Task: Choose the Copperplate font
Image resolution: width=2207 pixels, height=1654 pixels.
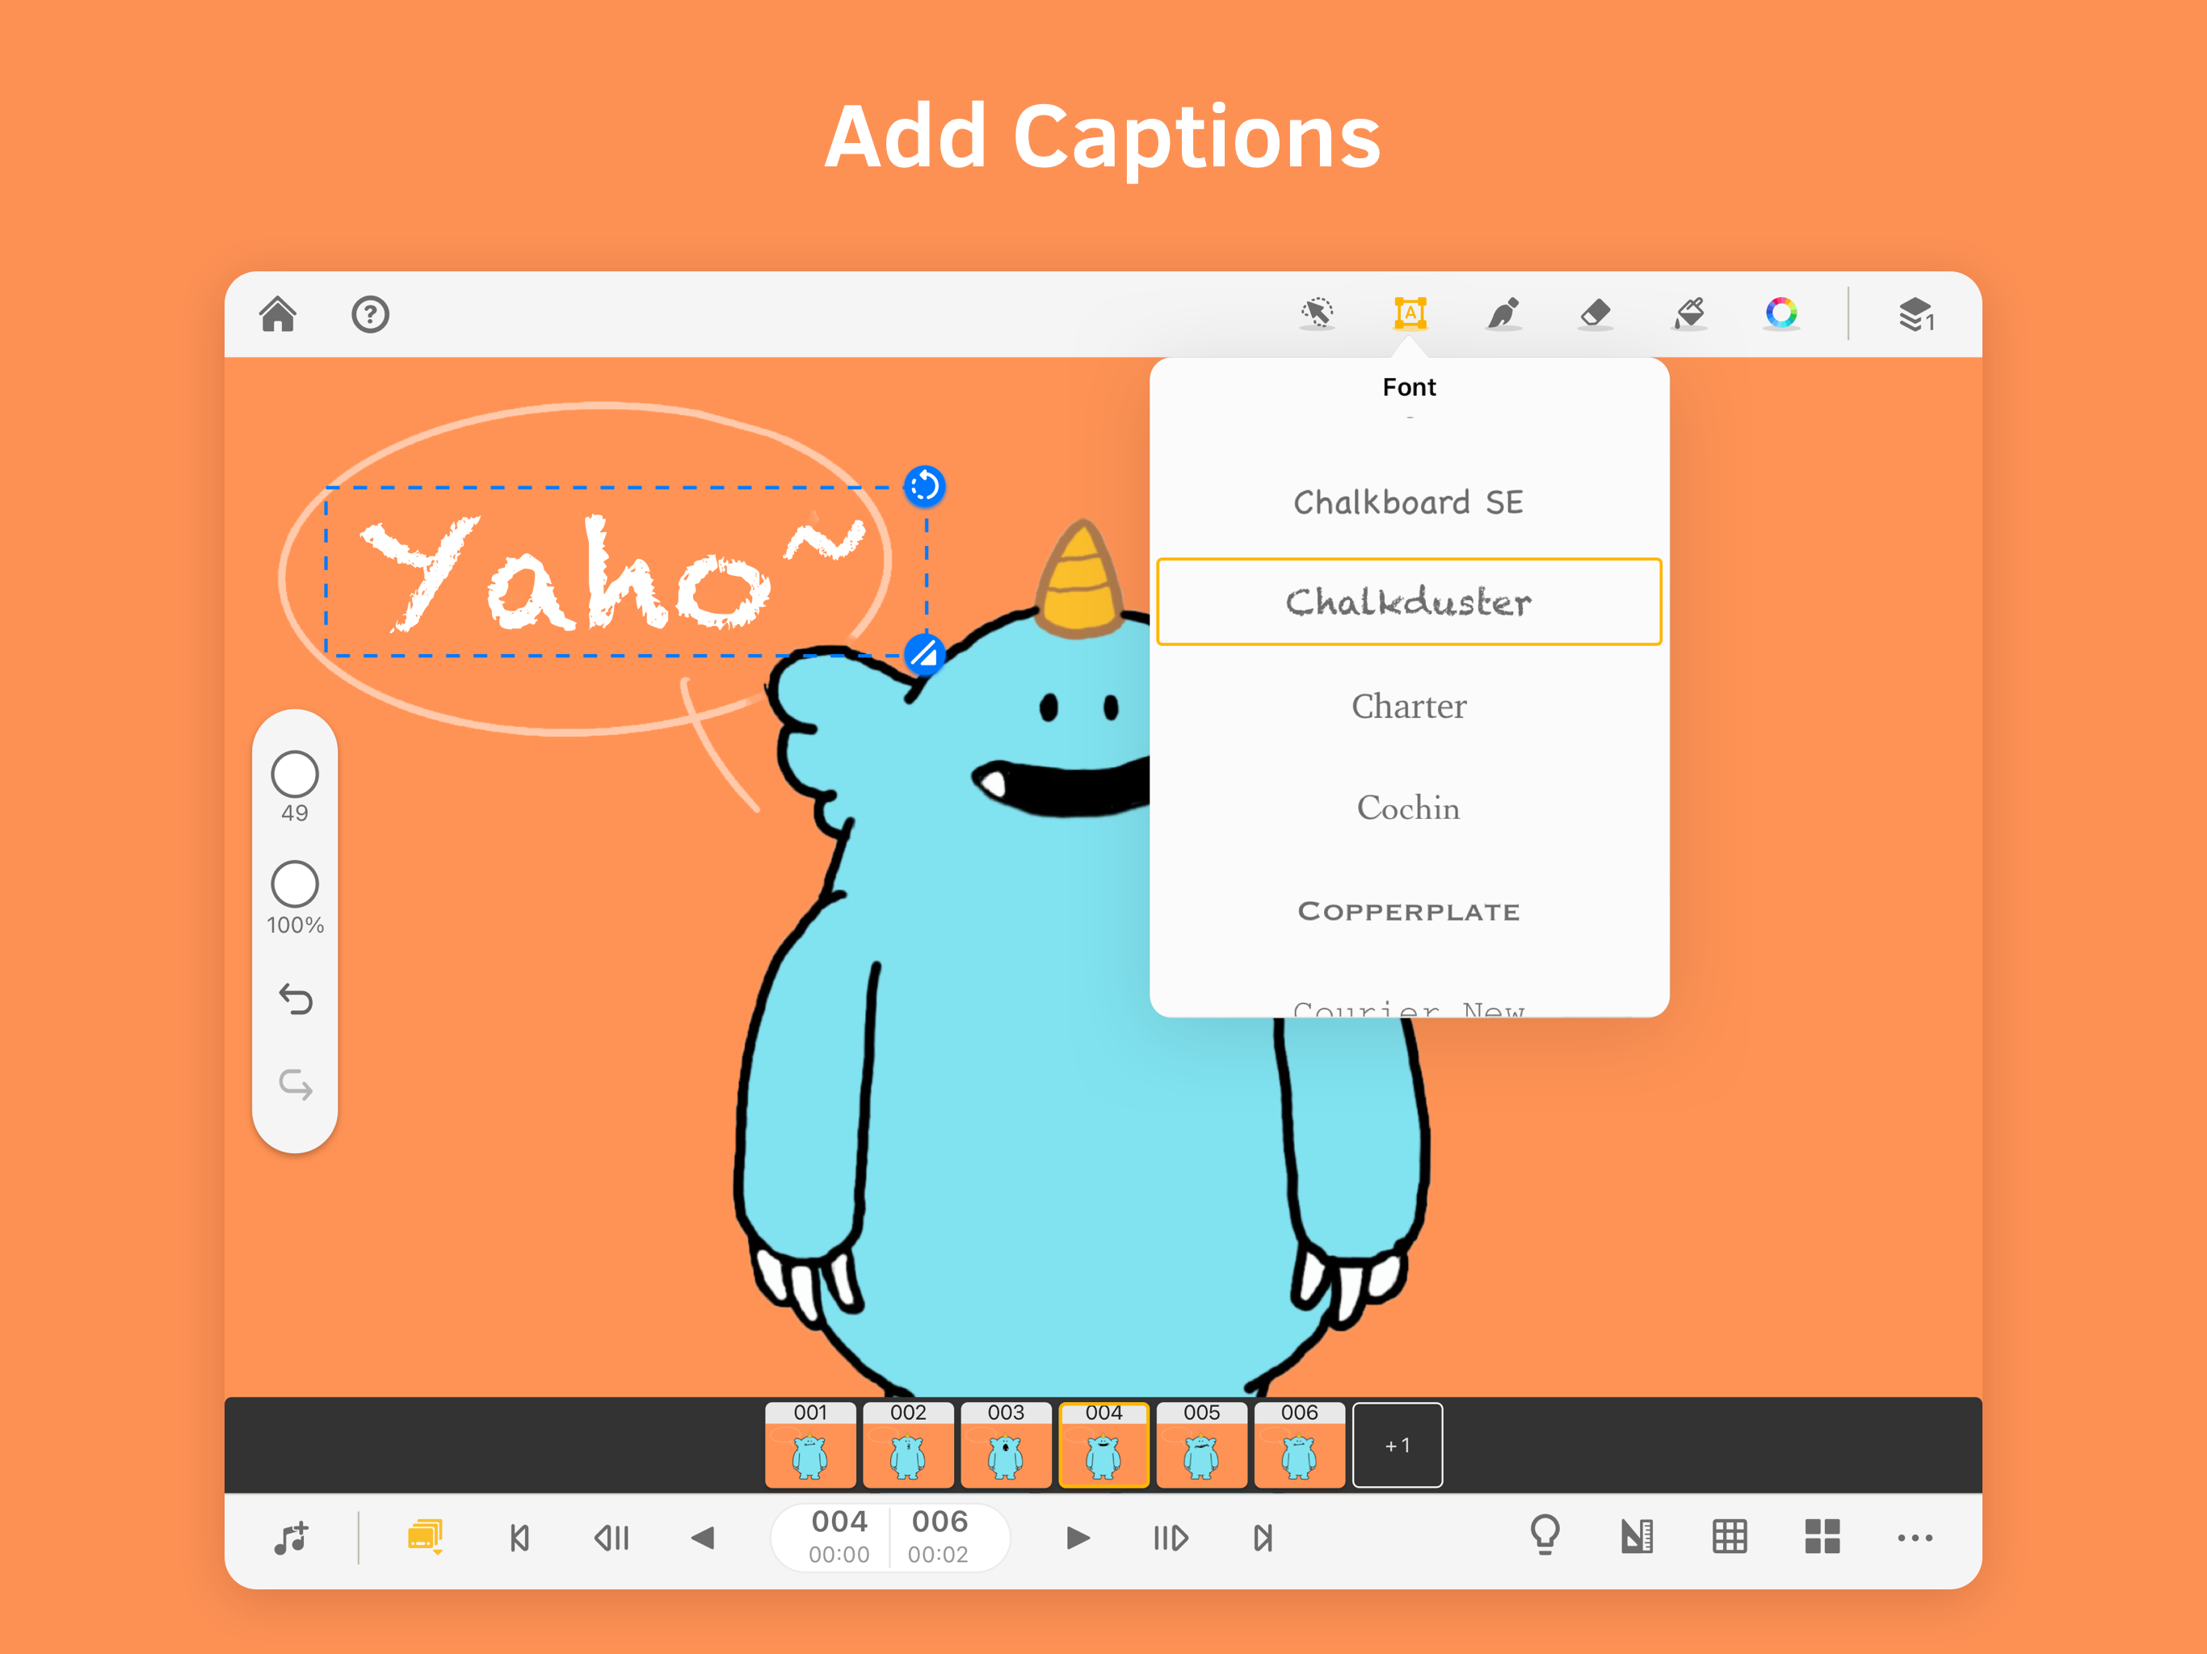Action: tap(1408, 912)
